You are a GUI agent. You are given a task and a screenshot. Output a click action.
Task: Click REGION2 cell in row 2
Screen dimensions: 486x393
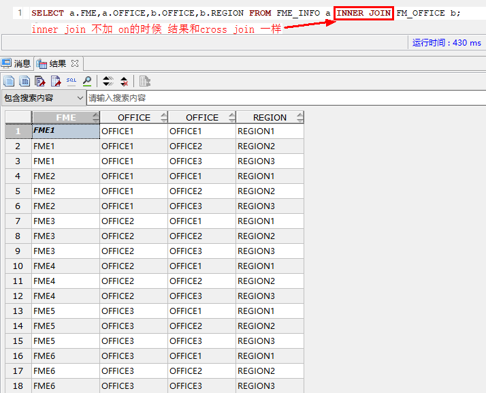pos(270,146)
